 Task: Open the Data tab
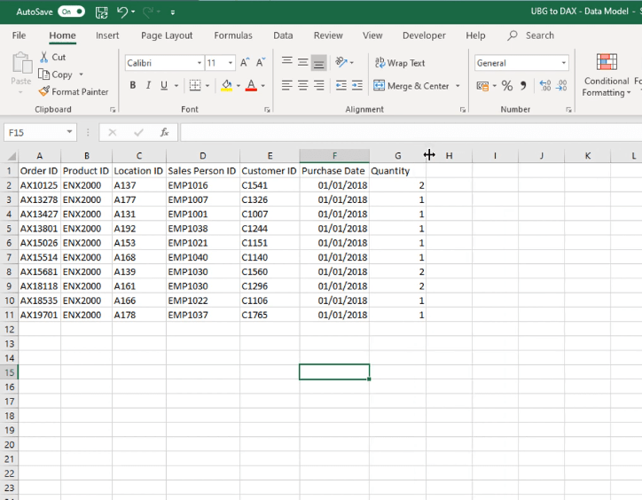[x=283, y=35]
